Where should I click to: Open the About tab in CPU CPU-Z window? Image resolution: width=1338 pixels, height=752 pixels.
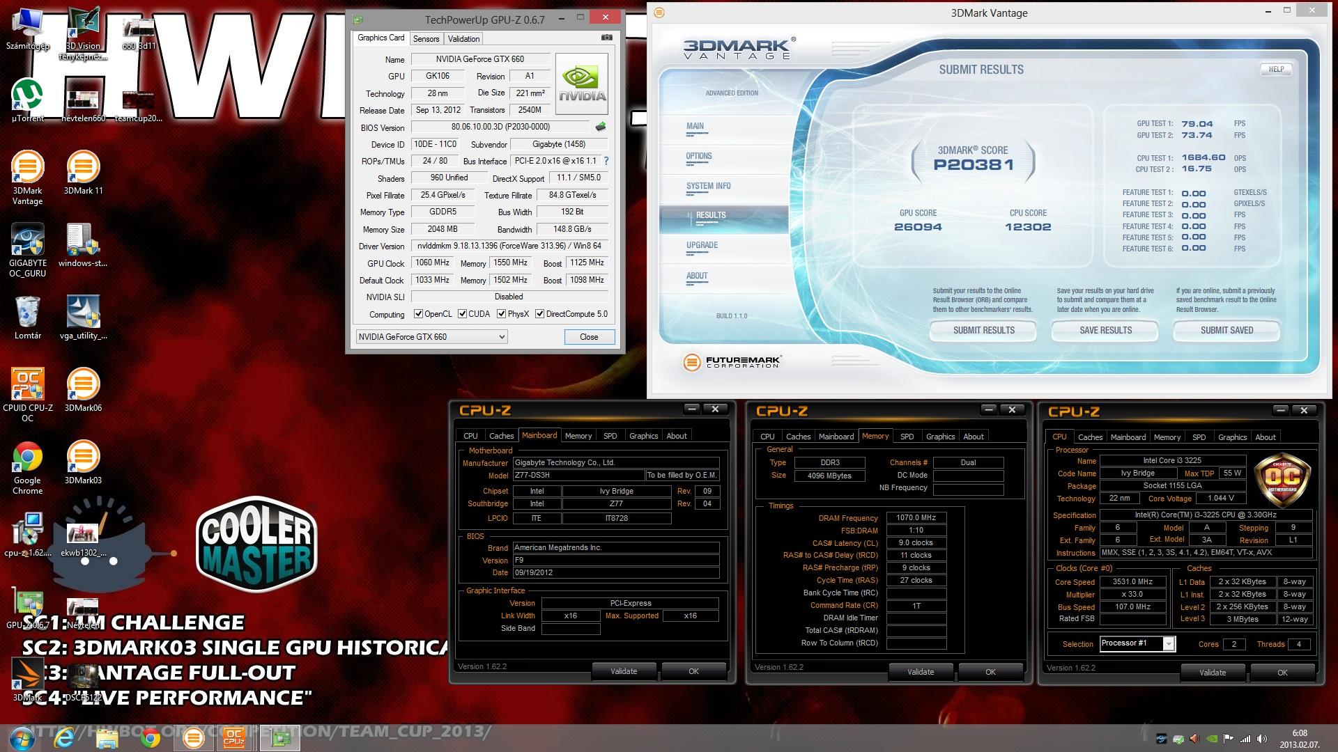pyautogui.click(x=1266, y=437)
